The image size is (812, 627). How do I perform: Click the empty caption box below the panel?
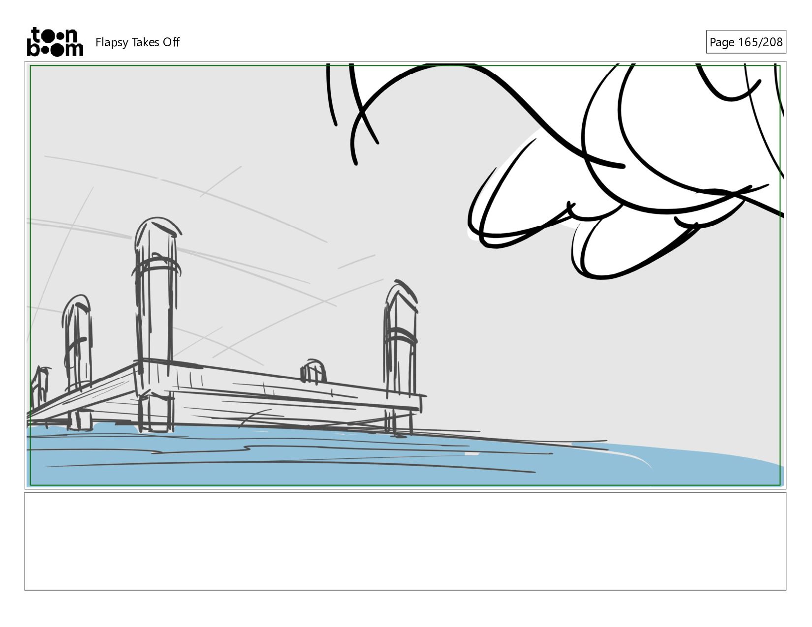tap(405, 541)
